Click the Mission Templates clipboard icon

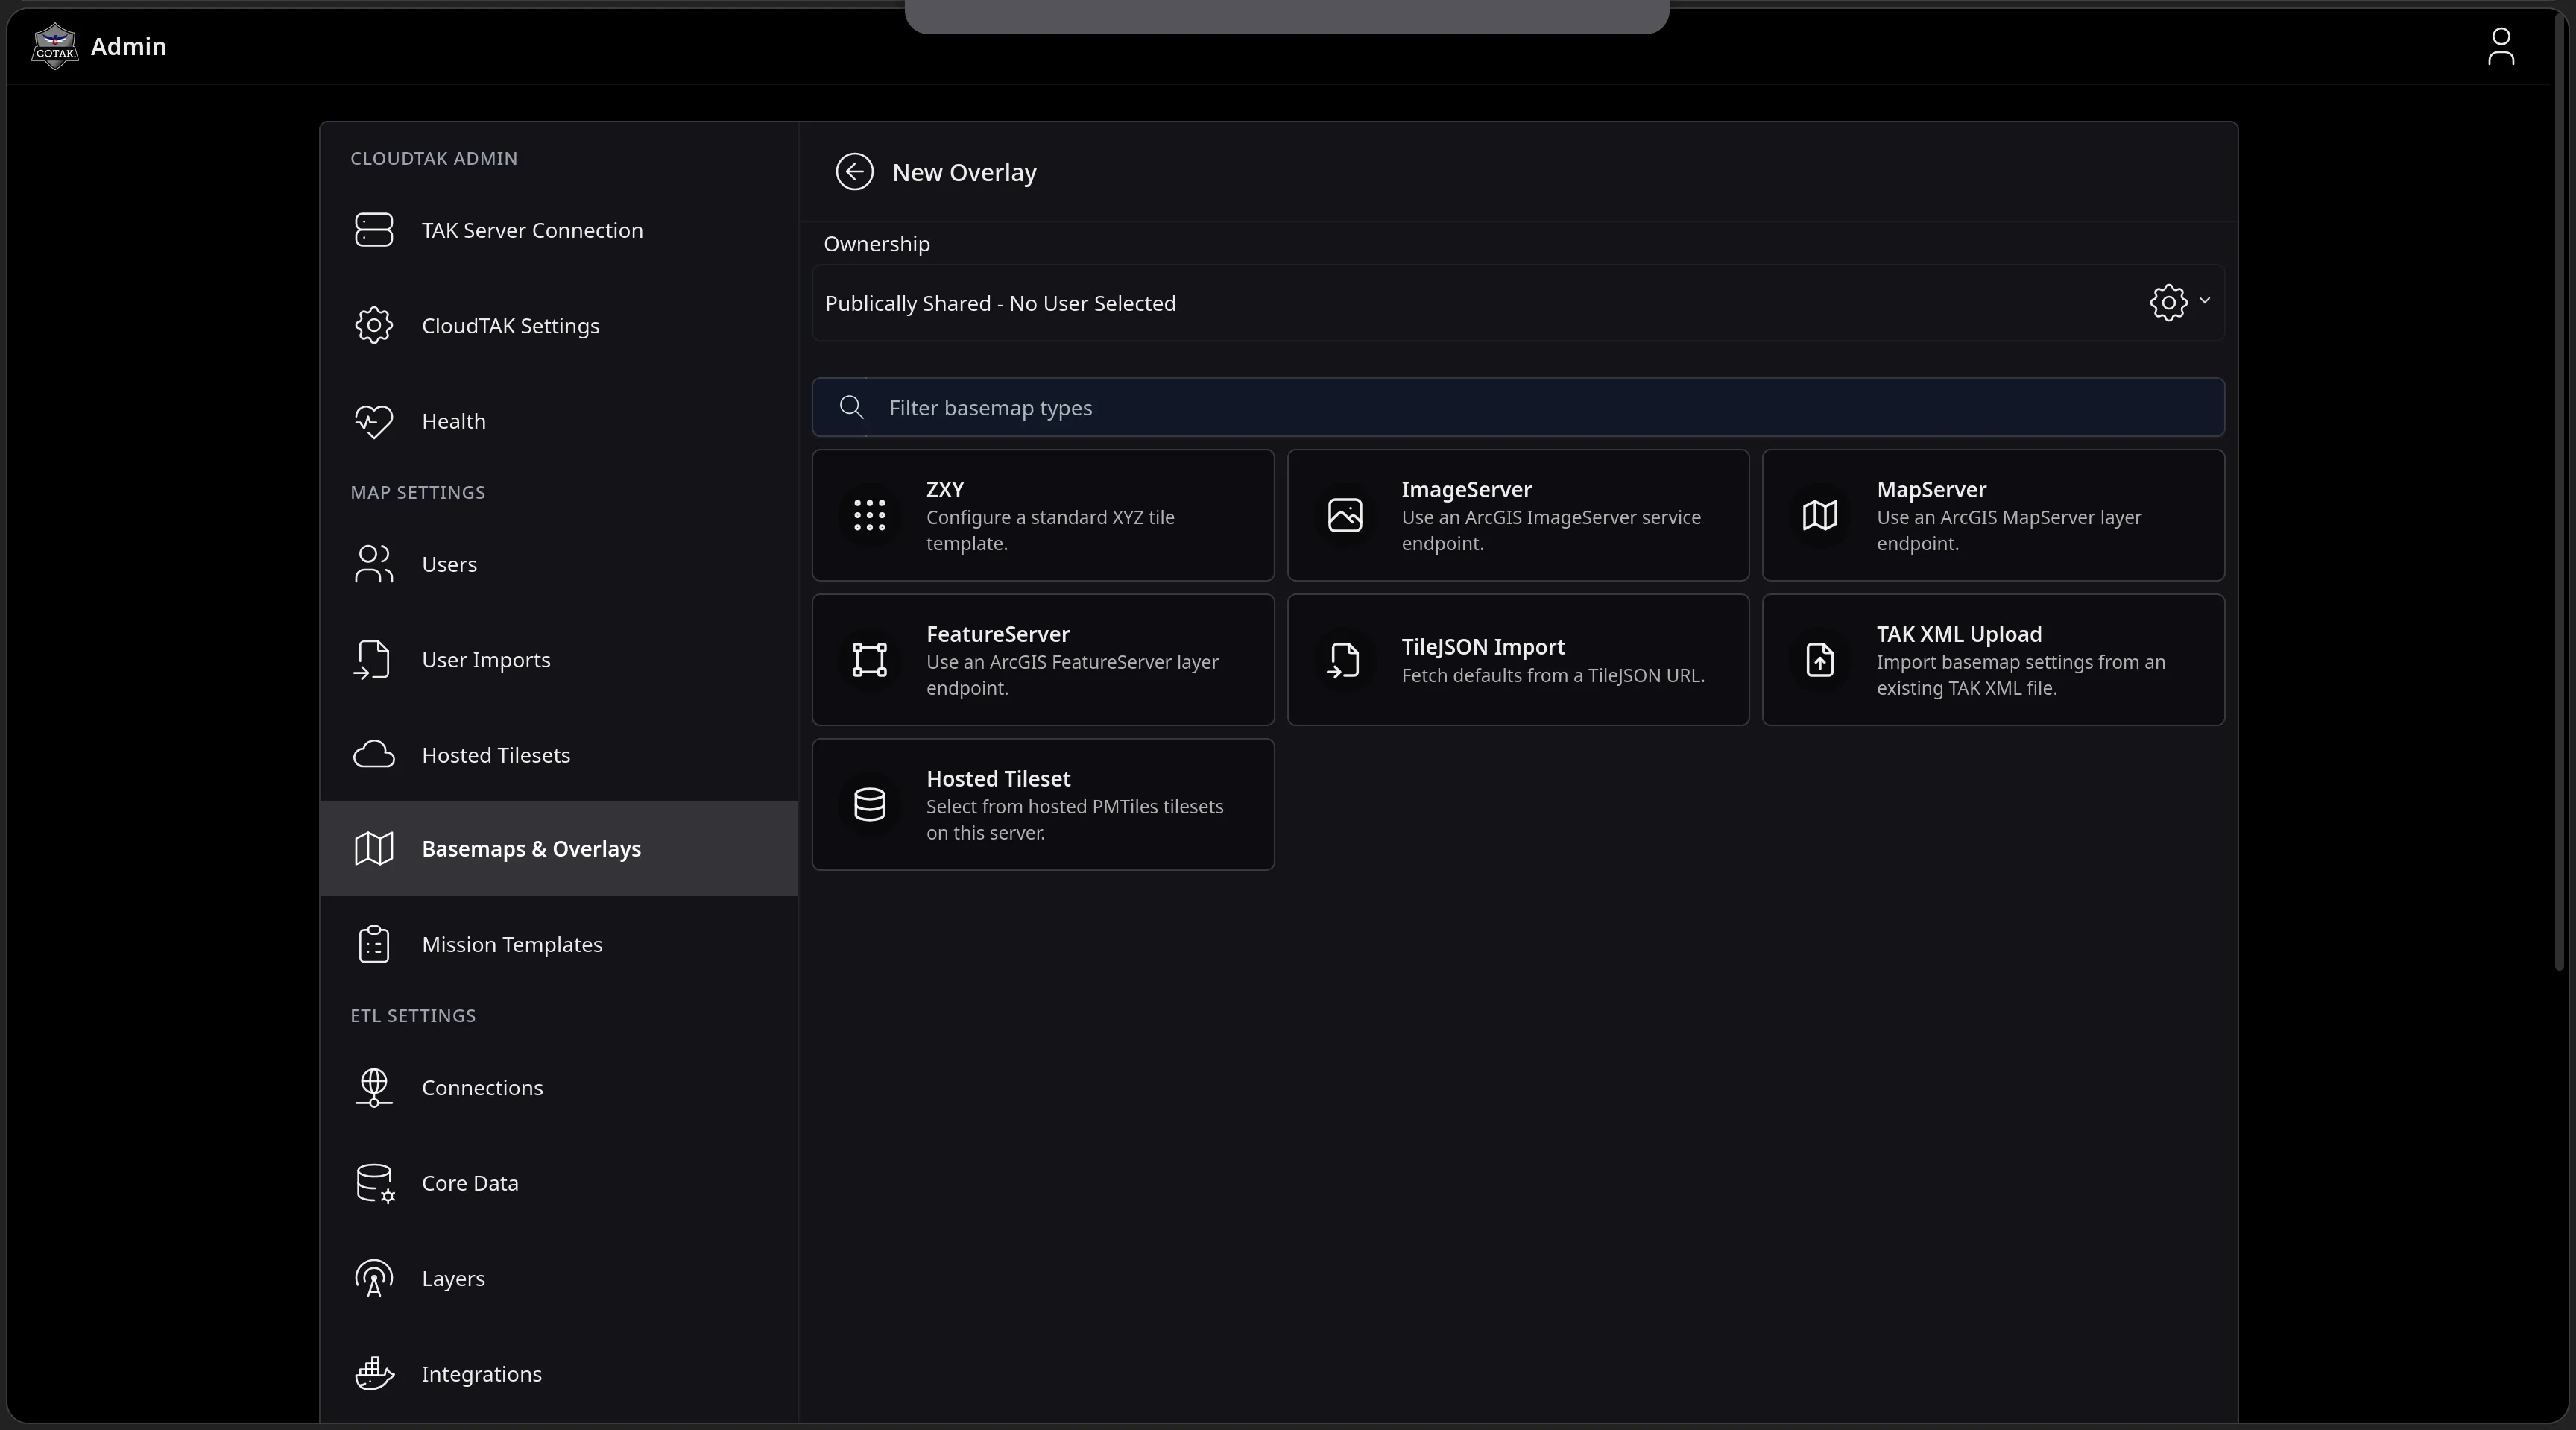(x=374, y=944)
